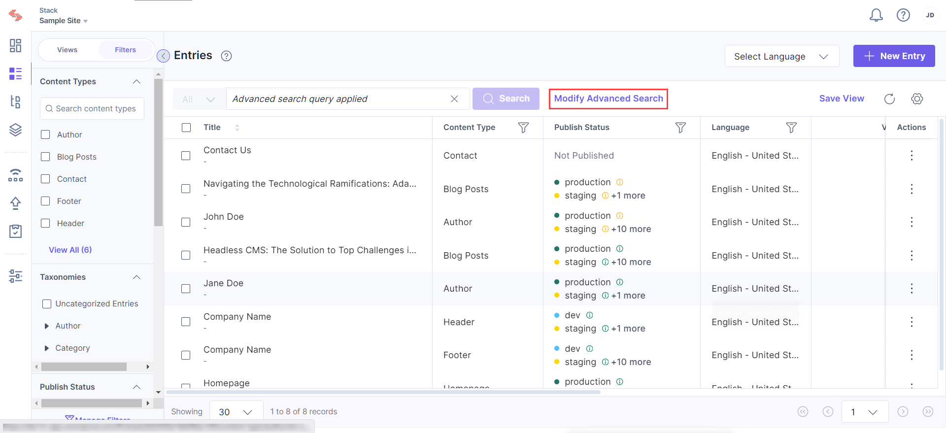Tick the Contact content type filter

45,179
